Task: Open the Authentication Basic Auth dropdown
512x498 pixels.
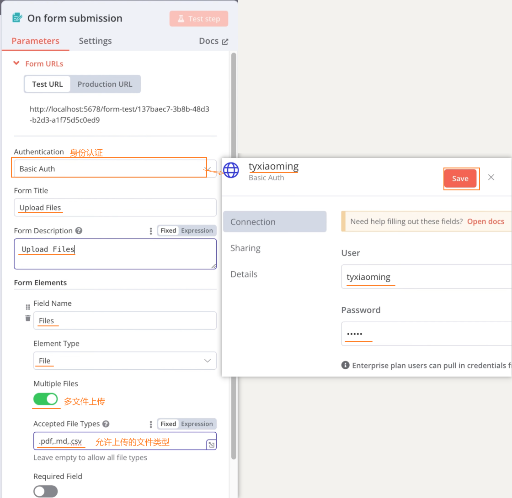Action: click(110, 169)
